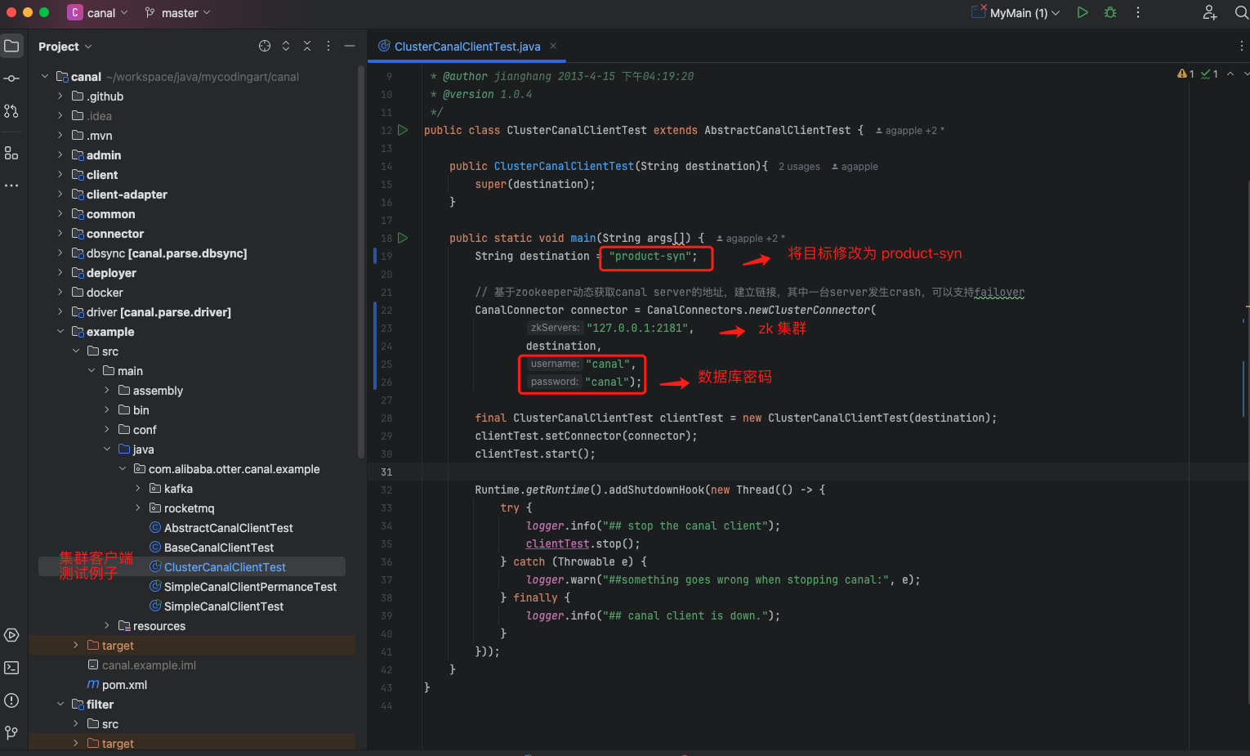Click Code With Me add-user icon

click(1210, 12)
